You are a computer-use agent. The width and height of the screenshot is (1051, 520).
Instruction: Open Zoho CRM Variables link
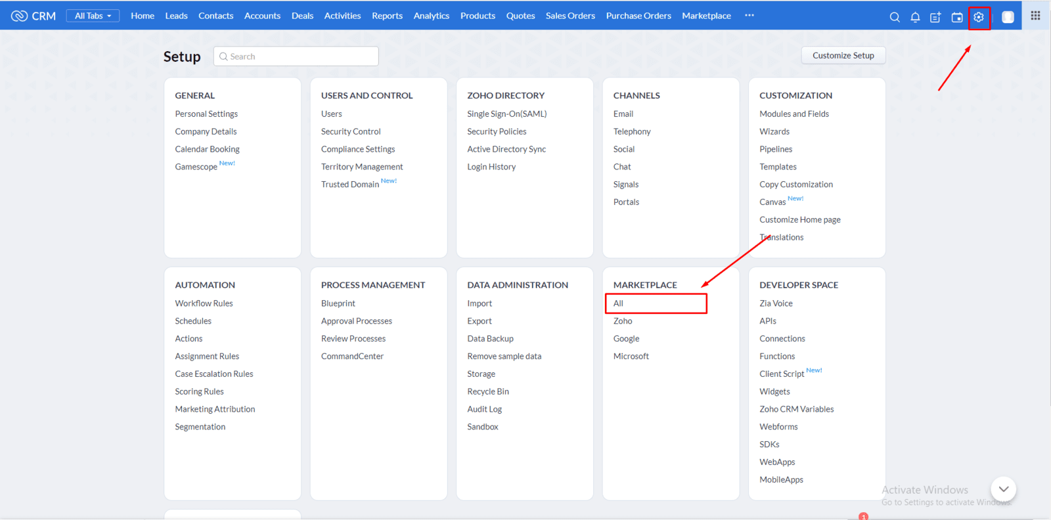(797, 409)
